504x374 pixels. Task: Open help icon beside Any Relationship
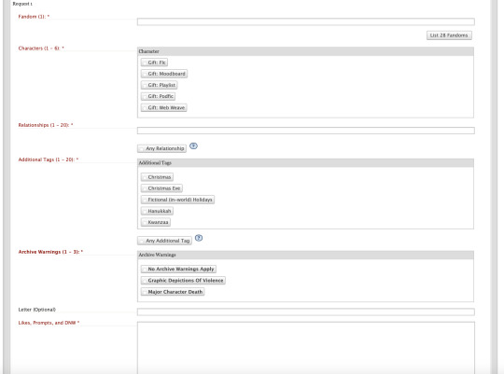pos(193,145)
